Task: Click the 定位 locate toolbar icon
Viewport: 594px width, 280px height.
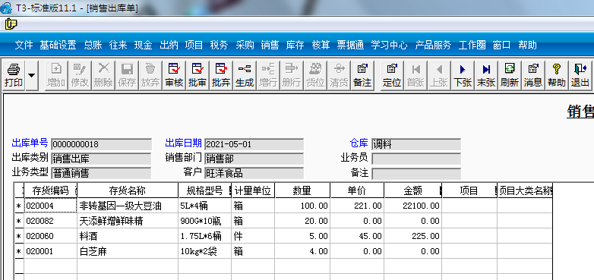Action: pos(392,75)
